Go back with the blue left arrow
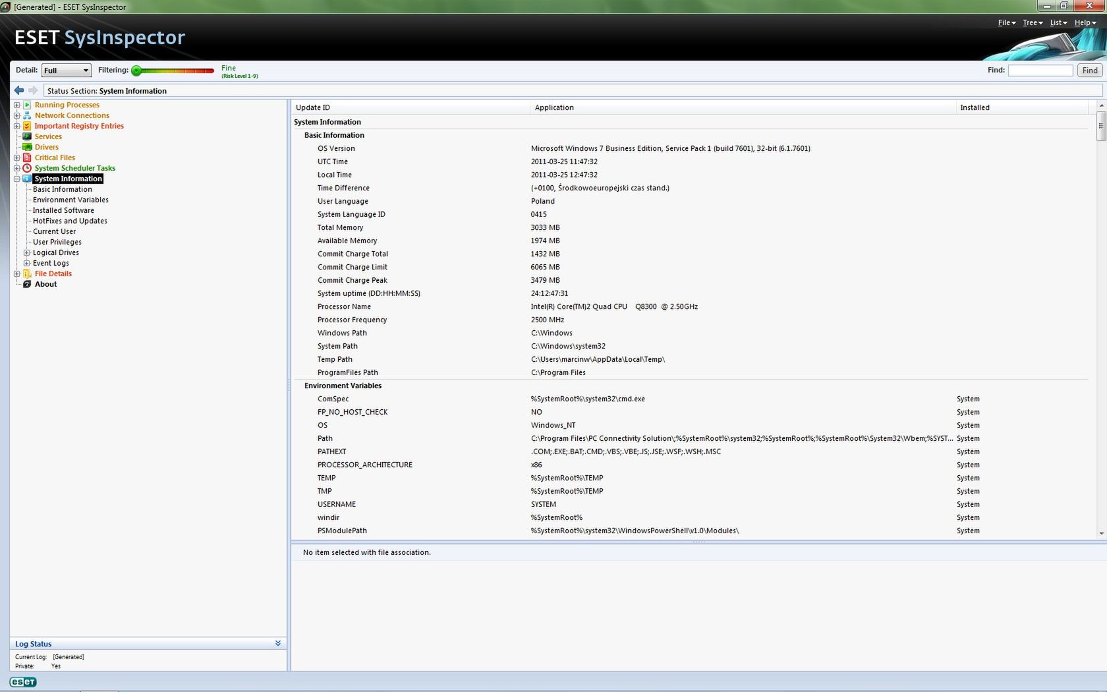The height and width of the screenshot is (692, 1107). point(18,90)
